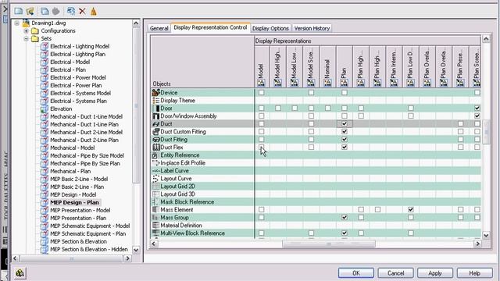
Task: Click the icon under the Plan Interm column header
Action: pos(394,83)
